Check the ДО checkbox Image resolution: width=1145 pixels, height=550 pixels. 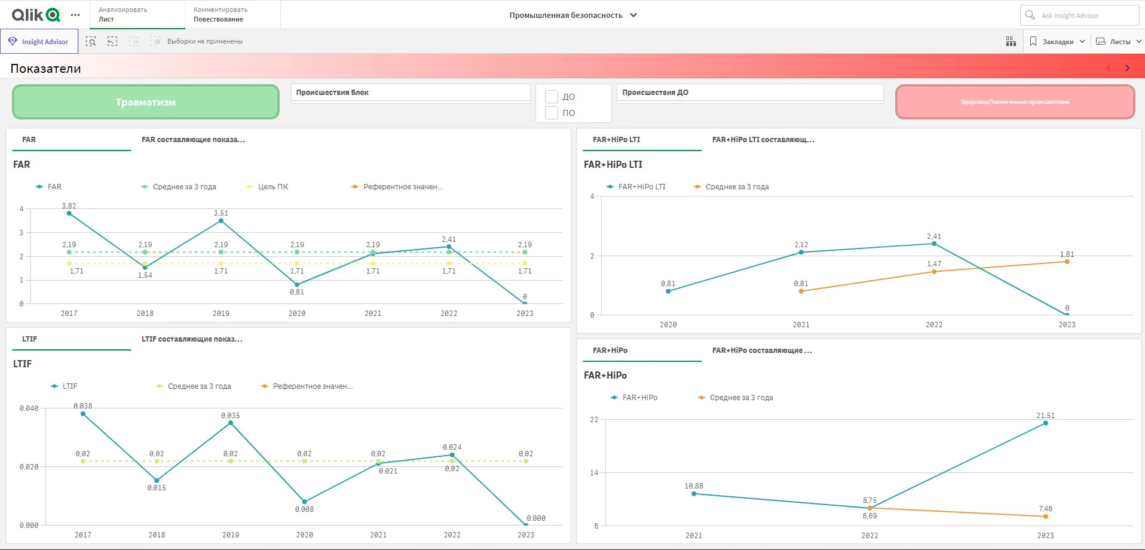pyautogui.click(x=552, y=97)
